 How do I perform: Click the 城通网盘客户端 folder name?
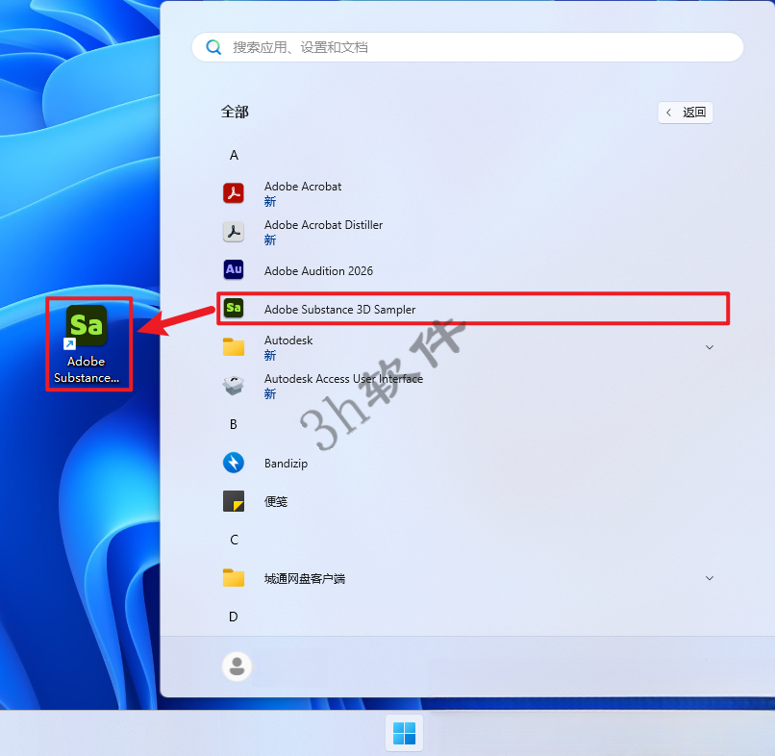pos(305,578)
